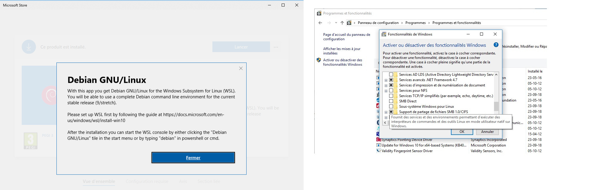Sort by the Installé le column header

(x=535, y=71)
